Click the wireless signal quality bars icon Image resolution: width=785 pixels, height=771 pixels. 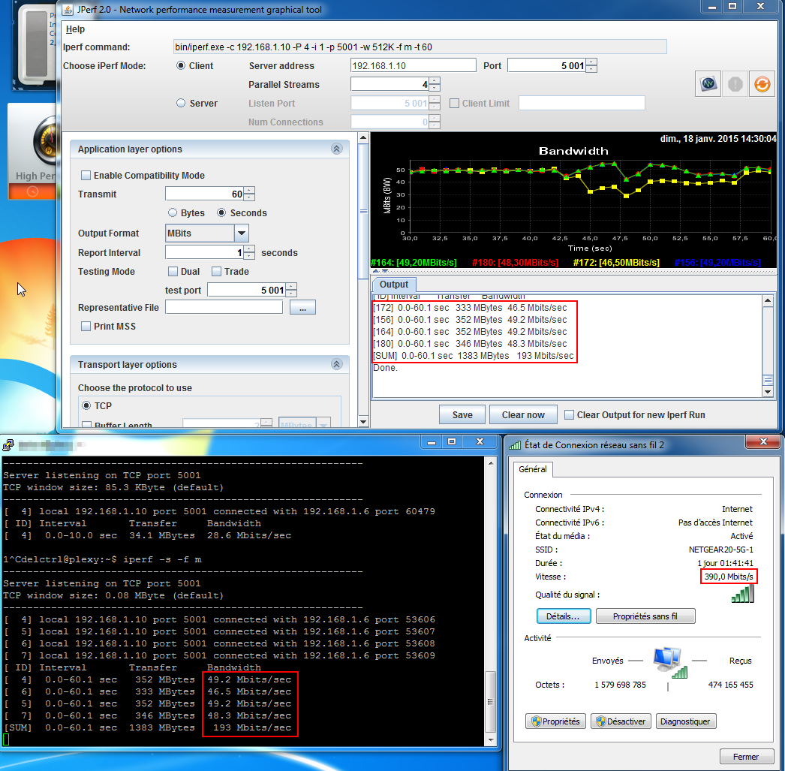[x=742, y=595]
